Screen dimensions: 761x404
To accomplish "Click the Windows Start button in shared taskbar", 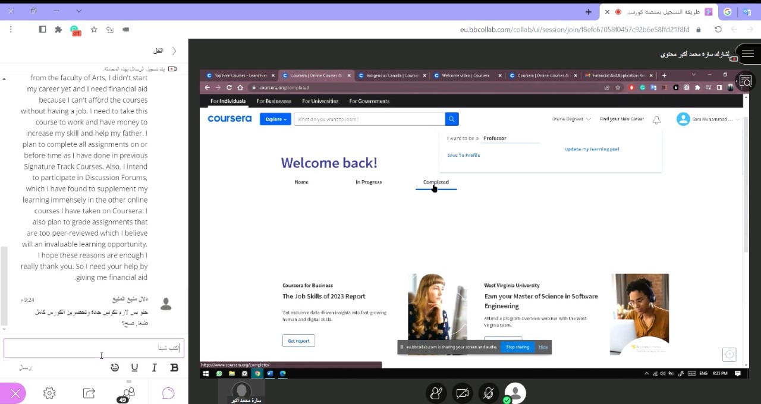I will point(206,374).
